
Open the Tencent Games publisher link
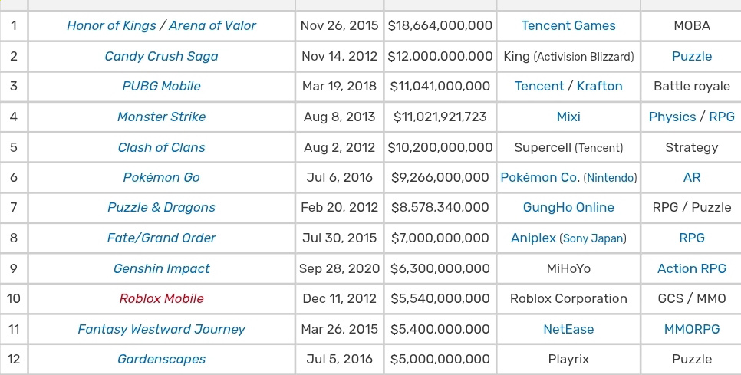tap(568, 25)
